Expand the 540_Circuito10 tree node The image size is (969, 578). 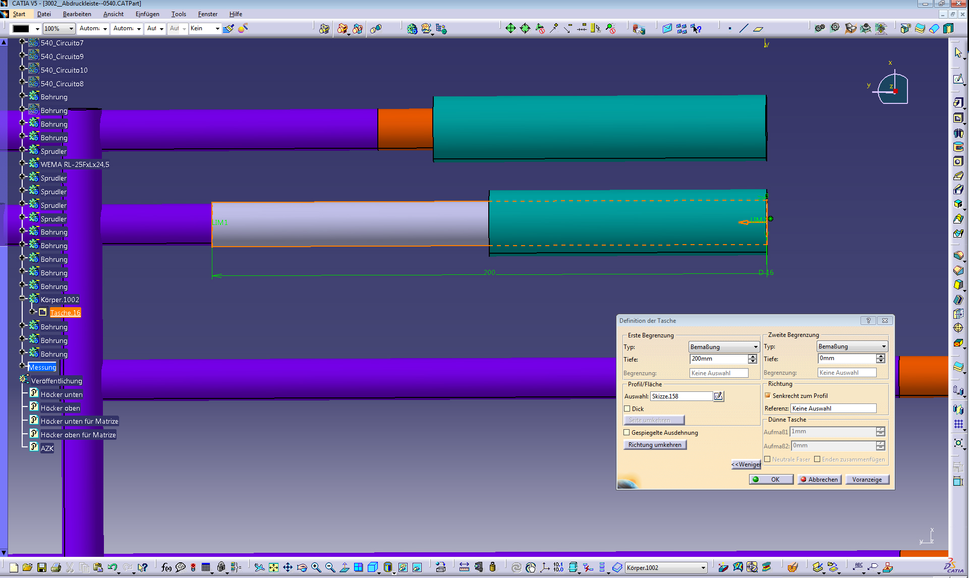pyautogui.click(x=22, y=68)
